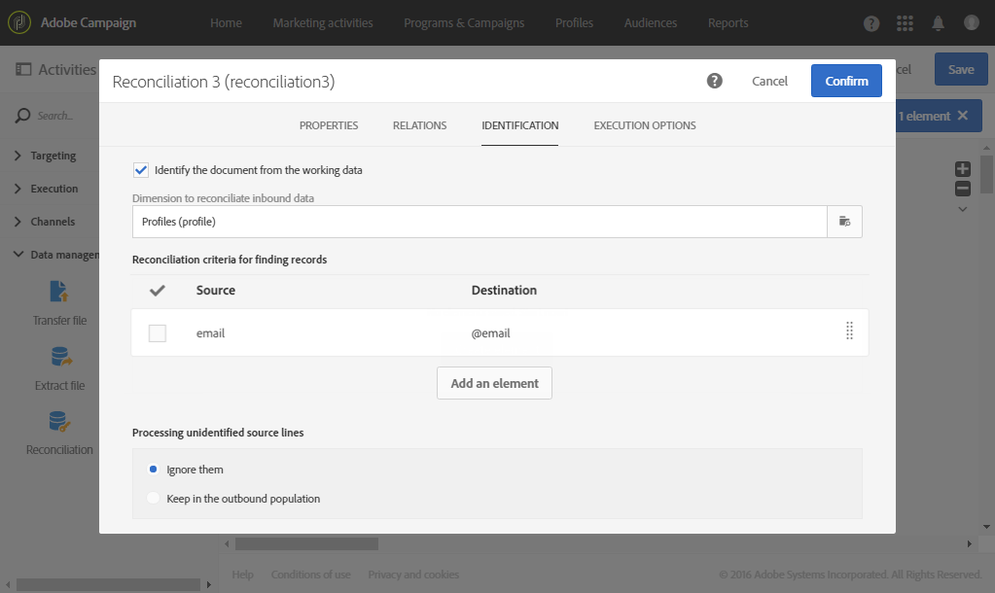Open the Help footer link
This screenshot has width=995, height=593.
pos(242,574)
